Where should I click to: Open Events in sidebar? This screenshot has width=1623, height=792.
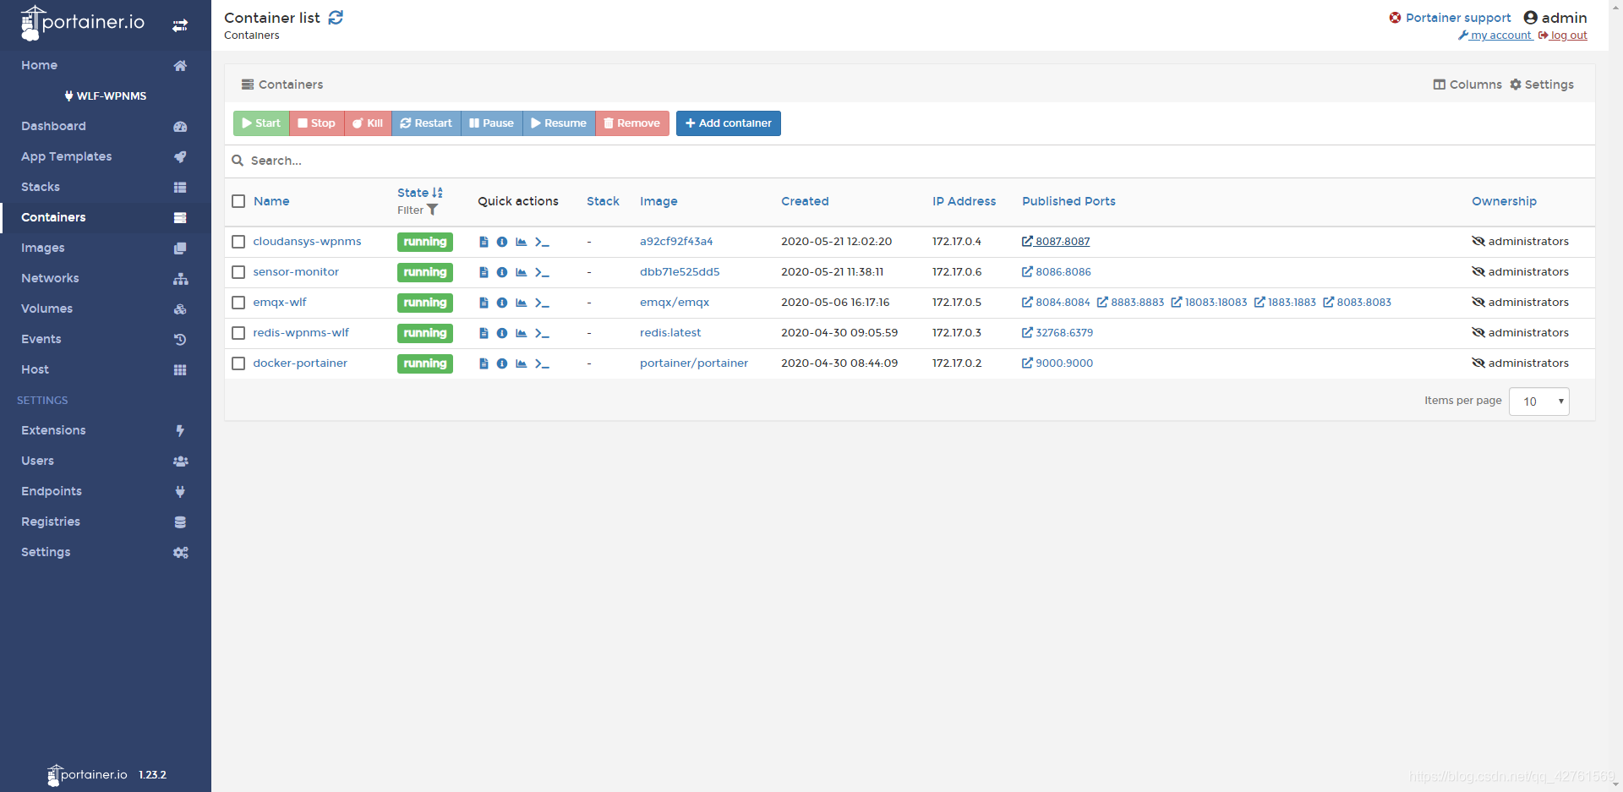[106, 339]
